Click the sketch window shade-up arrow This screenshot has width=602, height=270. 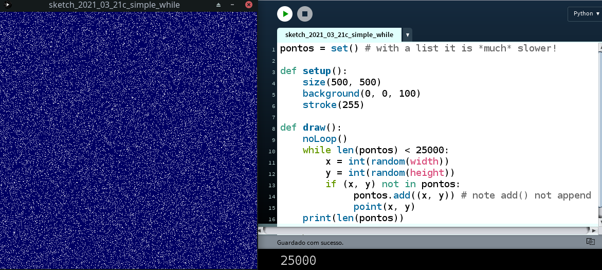(218, 5)
